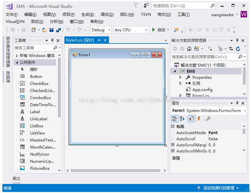Click the feedback icon near Quick Launch
Image resolution: width=251 pixels, height=193 pixels.
[x=146, y=6]
